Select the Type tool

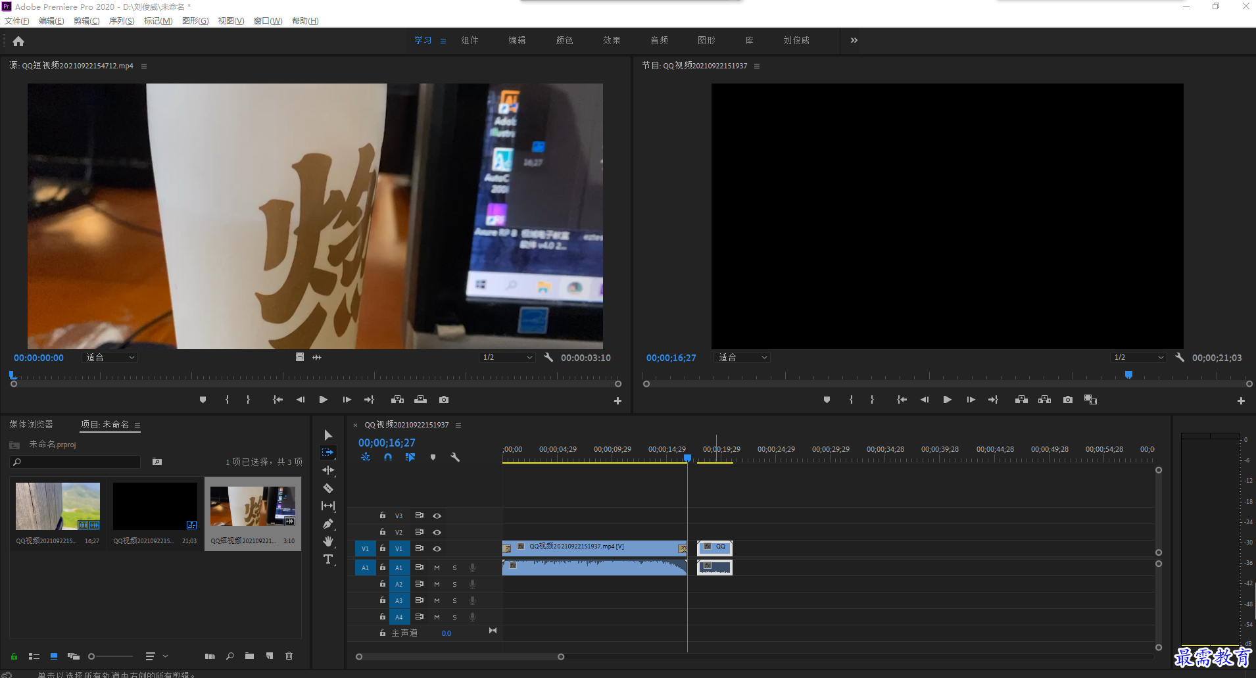328,559
